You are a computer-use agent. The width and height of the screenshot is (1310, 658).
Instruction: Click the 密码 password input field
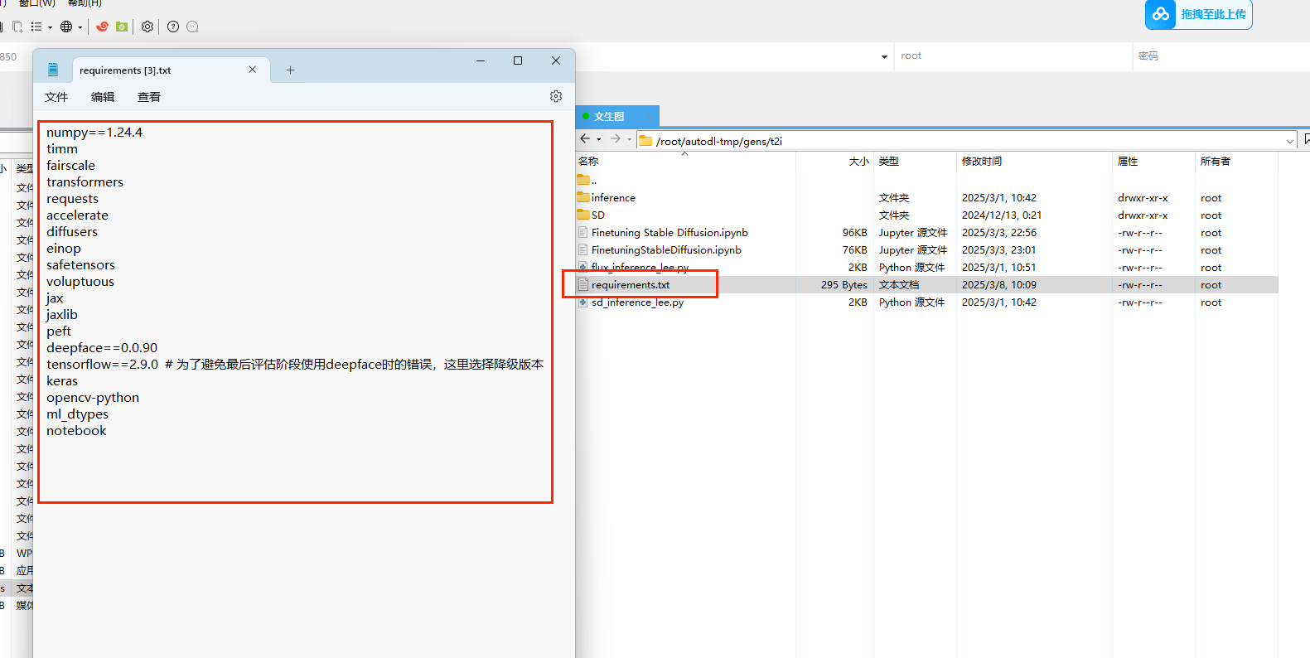pos(1218,56)
